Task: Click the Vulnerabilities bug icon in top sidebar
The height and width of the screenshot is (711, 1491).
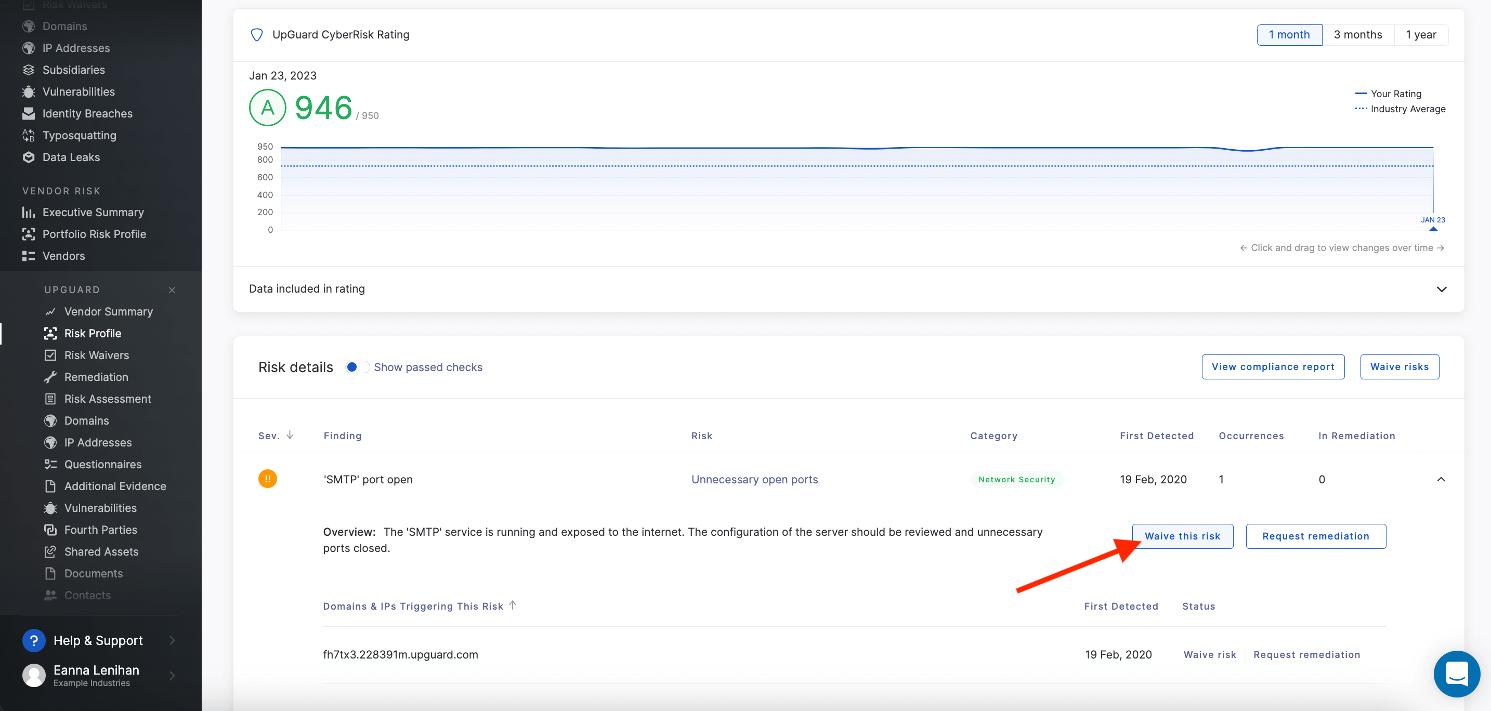Action: [x=29, y=91]
